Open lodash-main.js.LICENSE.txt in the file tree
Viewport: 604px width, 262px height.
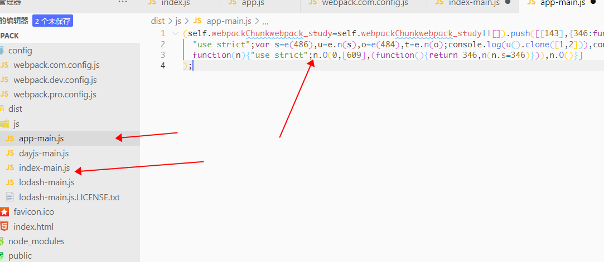pyautogui.click(x=70, y=197)
